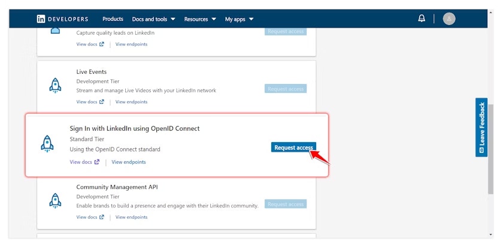Click Request access for the lead capture product
The image size is (503, 247).
pos(286,32)
